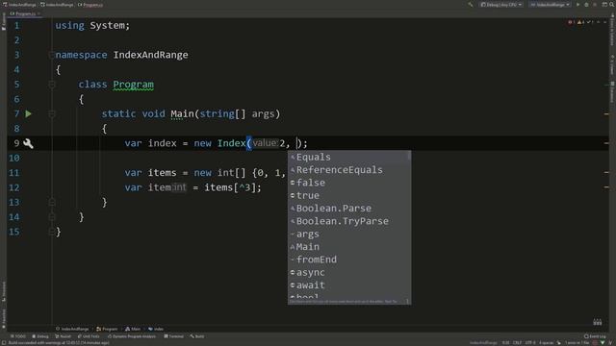Collapse the class Program fold marker on line 5
616x346 pixels.
coord(51,85)
